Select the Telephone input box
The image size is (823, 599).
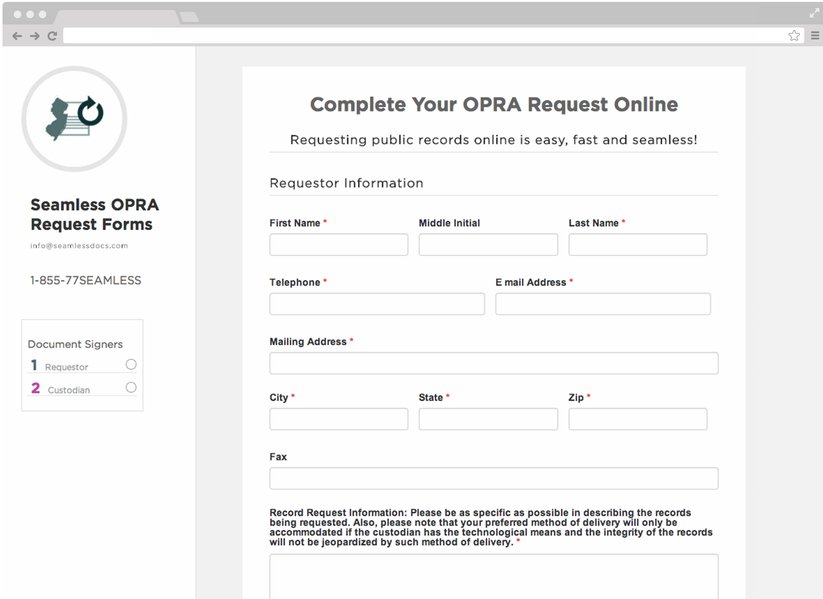[377, 305]
